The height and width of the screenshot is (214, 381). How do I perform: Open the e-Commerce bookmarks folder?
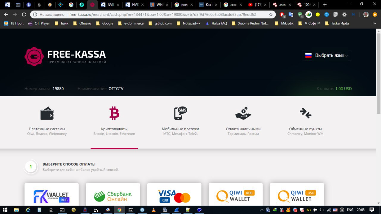tap(131, 23)
